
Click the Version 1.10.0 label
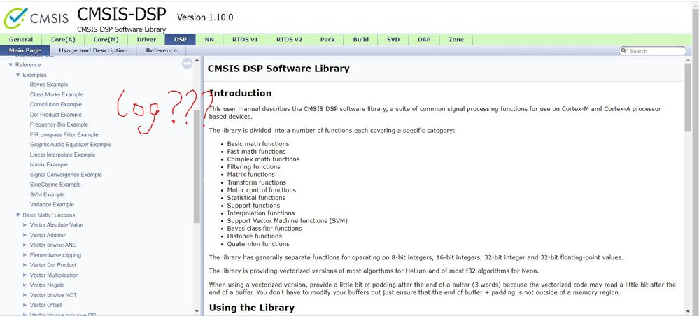(204, 17)
